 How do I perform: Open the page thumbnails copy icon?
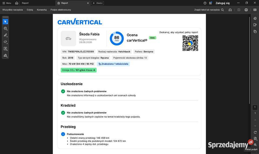[255, 31]
